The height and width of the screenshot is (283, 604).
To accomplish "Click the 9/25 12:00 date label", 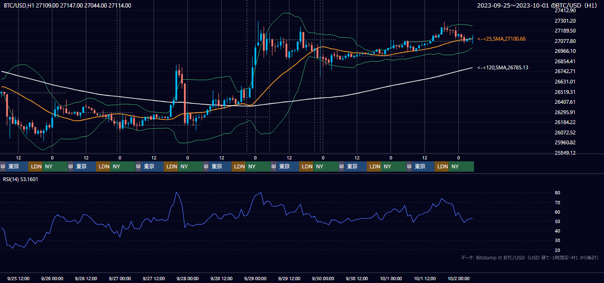I will 18,278.
